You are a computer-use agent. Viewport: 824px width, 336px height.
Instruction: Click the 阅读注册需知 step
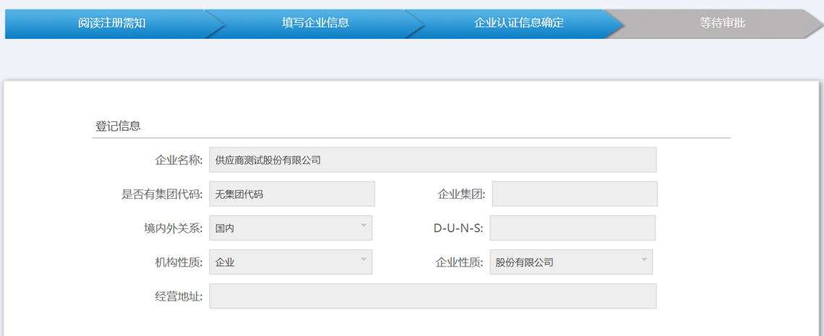click(111, 23)
